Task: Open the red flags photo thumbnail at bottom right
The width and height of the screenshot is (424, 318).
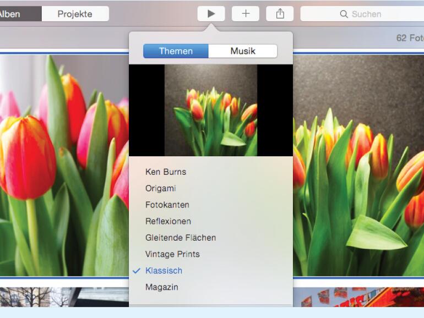Action: coord(358,297)
